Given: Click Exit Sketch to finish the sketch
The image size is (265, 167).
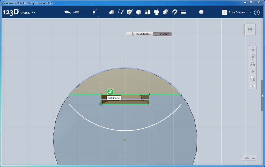Looking at the screenshot, I should coord(110,92).
